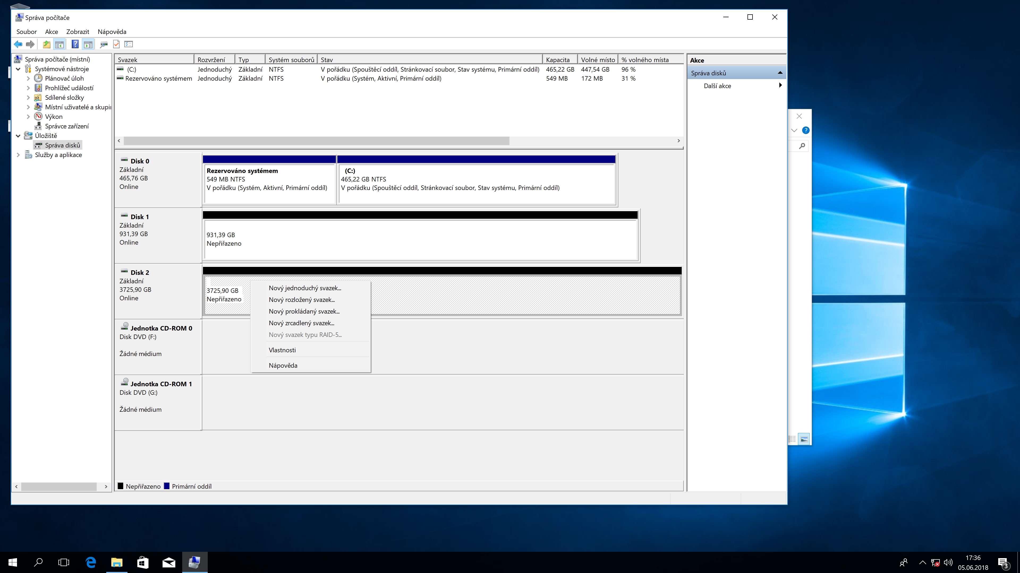Click the checklist settings toolbar icon
Image resolution: width=1020 pixels, height=573 pixels.
[x=129, y=44]
